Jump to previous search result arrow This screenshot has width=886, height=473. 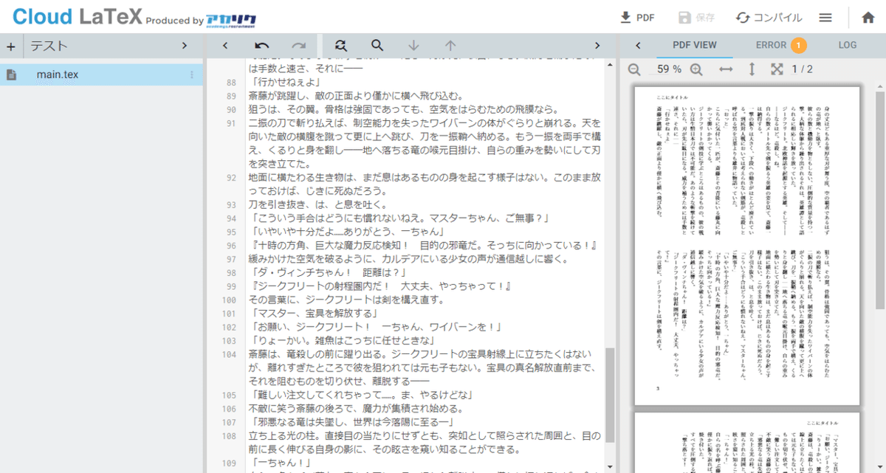(450, 46)
